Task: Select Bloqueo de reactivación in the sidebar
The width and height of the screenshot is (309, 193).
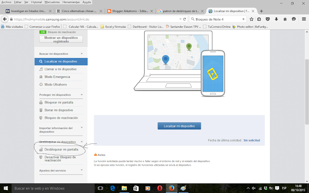Action: point(61,118)
